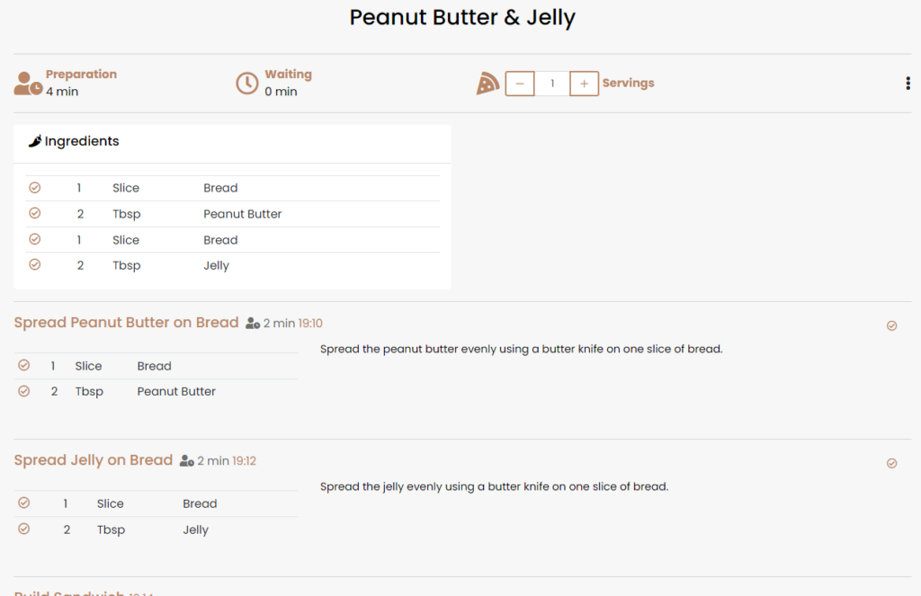The image size is (921, 596).
Task: Click the Spread Jelly on Bread heading
Action: [x=93, y=460]
